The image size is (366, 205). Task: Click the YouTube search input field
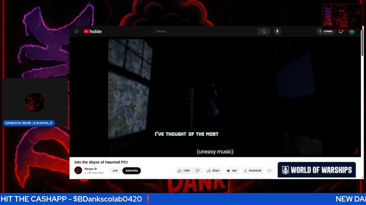pos(205,31)
